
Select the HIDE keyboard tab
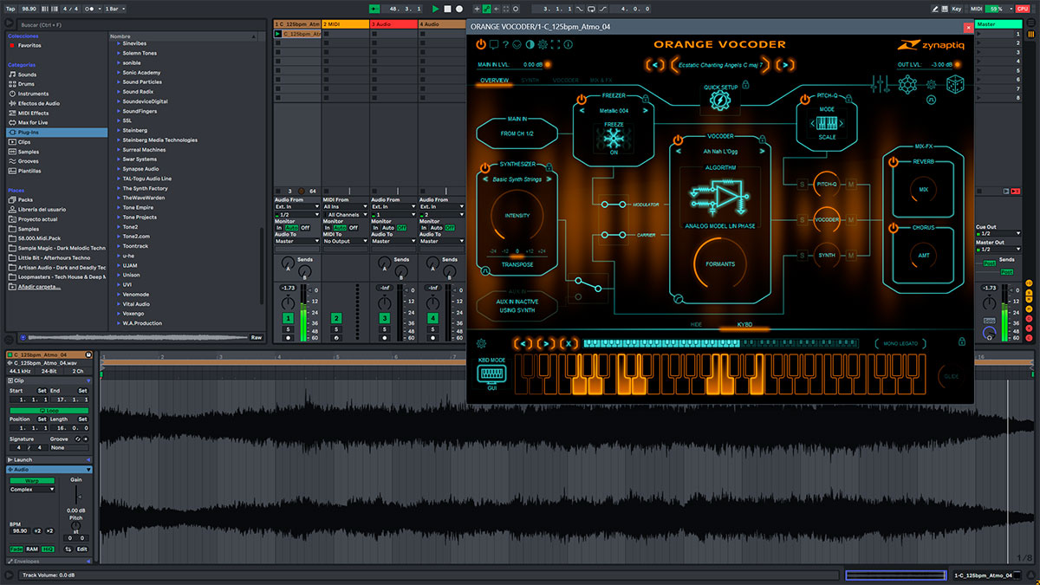point(695,322)
